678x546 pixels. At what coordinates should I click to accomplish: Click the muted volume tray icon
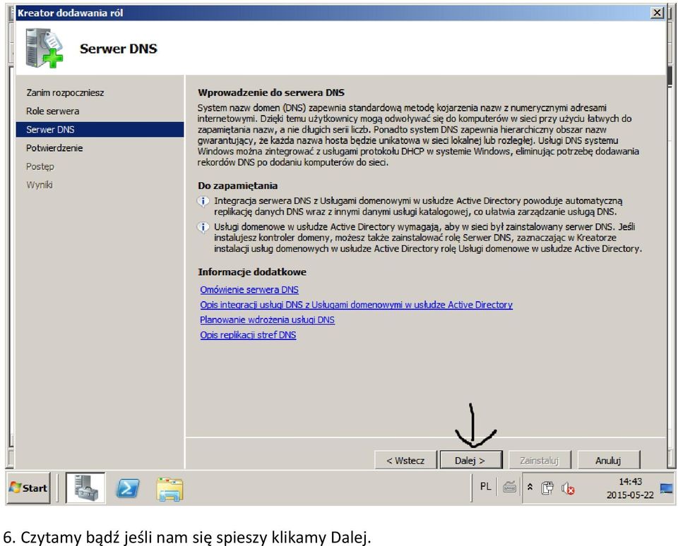coord(568,489)
